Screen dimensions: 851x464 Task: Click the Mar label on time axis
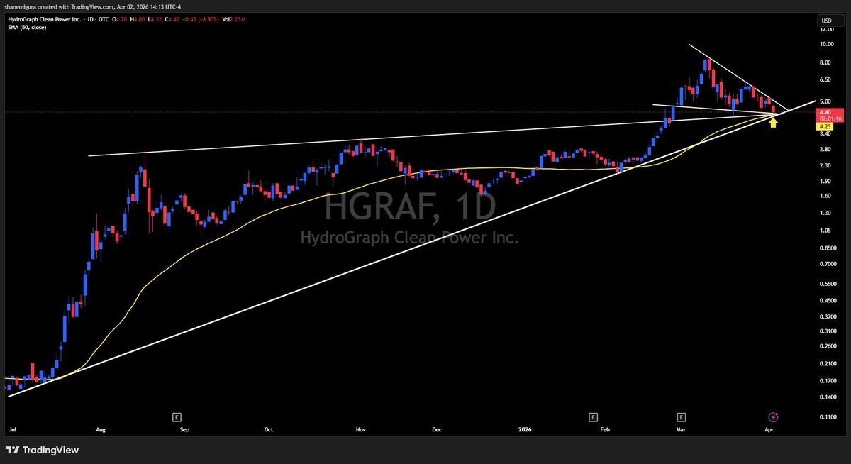click(682, 430)
